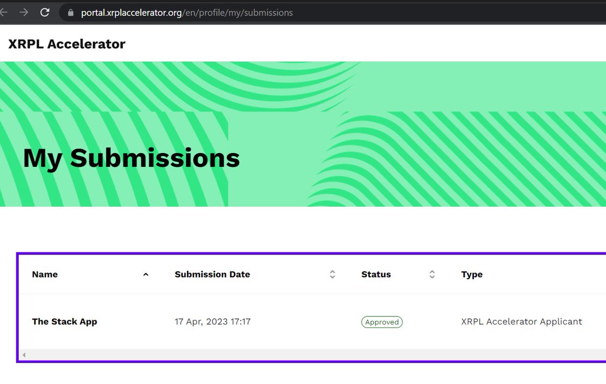Sort by Status column arrows
Viewport: 606px width, 384px height.
click(x=432, y=275)
